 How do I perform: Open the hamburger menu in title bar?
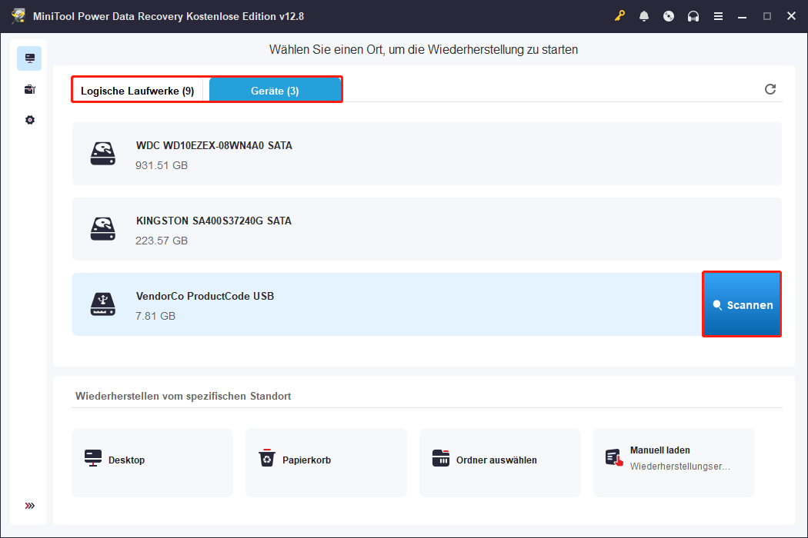coord(718,16)
